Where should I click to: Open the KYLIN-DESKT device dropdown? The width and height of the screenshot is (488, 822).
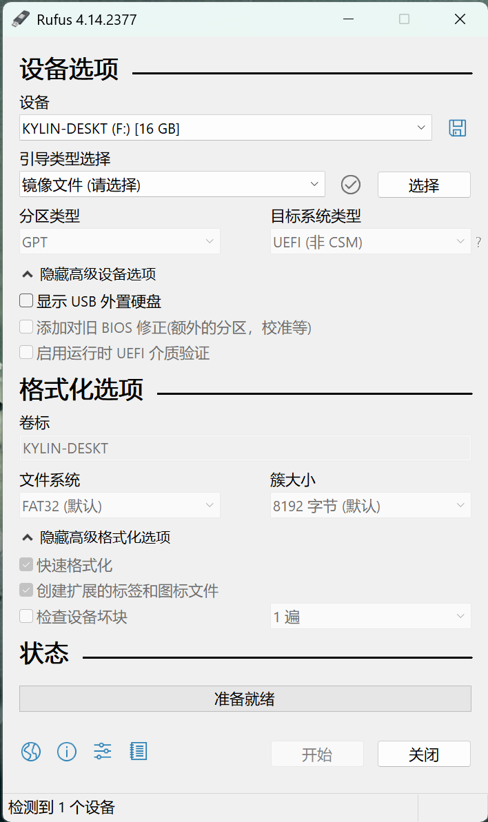coord(225,128)
